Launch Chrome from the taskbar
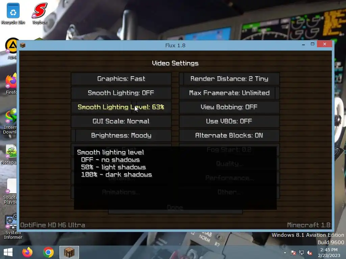The width and height of the screenshot is (346, 259). (x=48, y=252)
